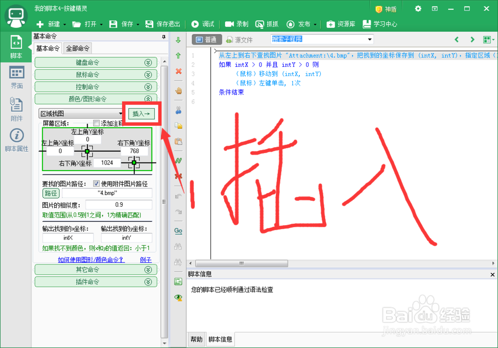Click the binoculars find icon
The image size is (498, 348).
(178, 247)
